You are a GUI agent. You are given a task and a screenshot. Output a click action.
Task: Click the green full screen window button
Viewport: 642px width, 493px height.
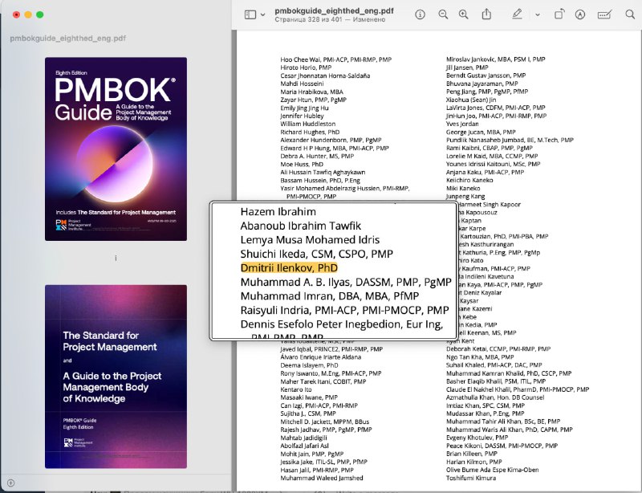pos(41,14)
